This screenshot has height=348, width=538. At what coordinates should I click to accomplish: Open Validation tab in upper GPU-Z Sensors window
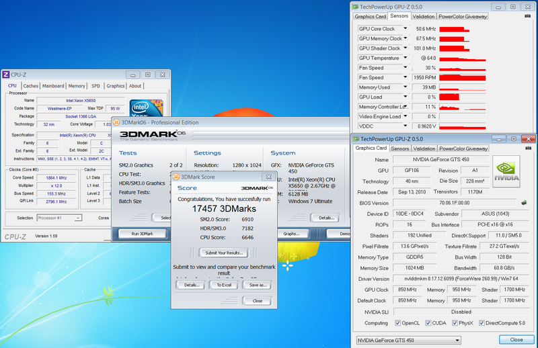pos(423,16)
